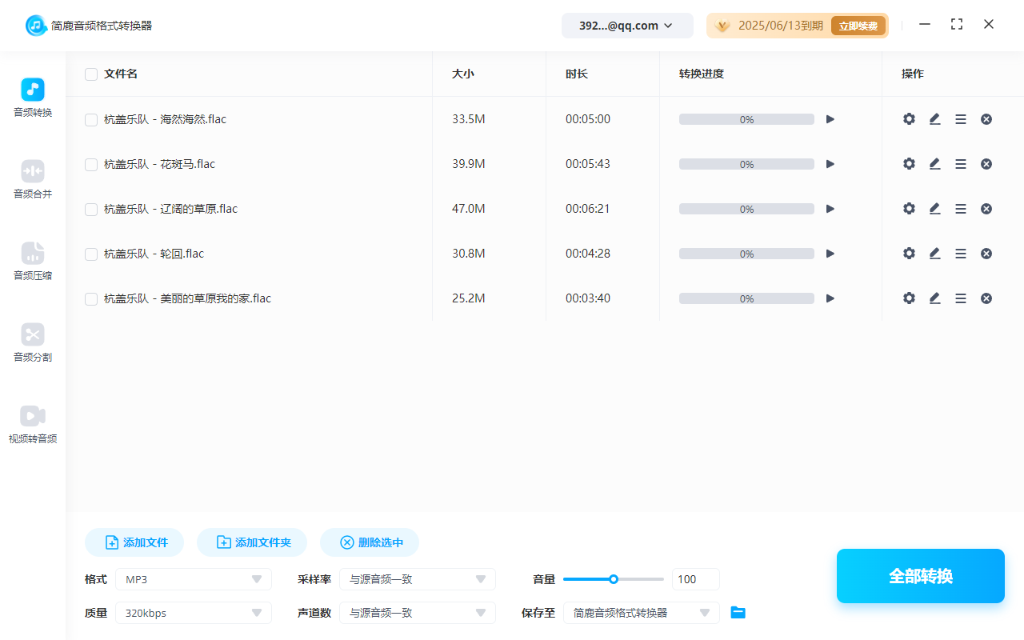The height and width of the screenshot is (640, 1024).
Task: Select the checkbox for 辽阔的草原.flac
Action: [x=90, y=208]
